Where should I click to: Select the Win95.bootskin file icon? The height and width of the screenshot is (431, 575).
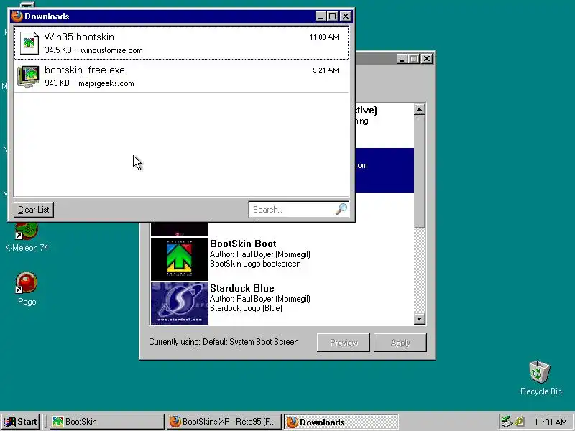pyautogui.click(x=29, y=43)
